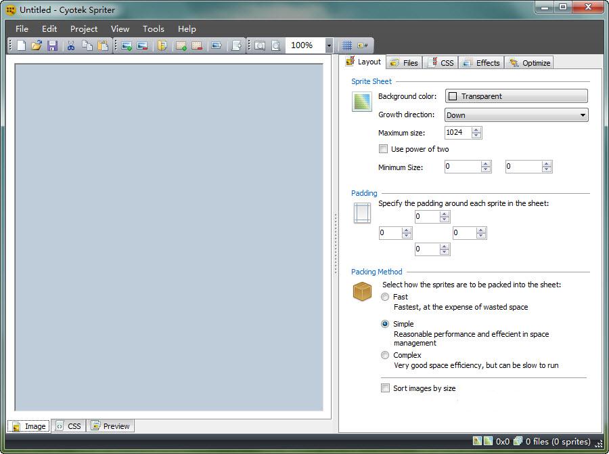The width and height of the screenshot is (609, 454).
Task: Click zoom to fit toolbar icon
Action: tap(260, 45)
